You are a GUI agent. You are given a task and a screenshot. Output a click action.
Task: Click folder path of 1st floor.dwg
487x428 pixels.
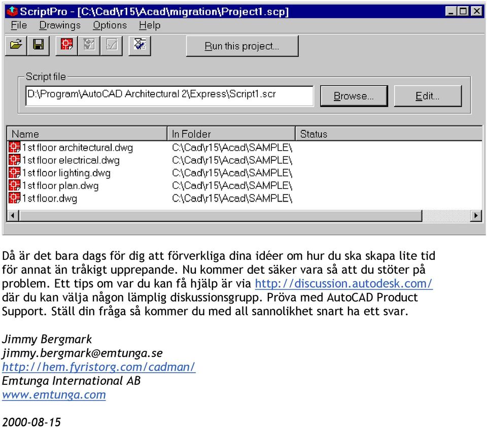[232, 199]
